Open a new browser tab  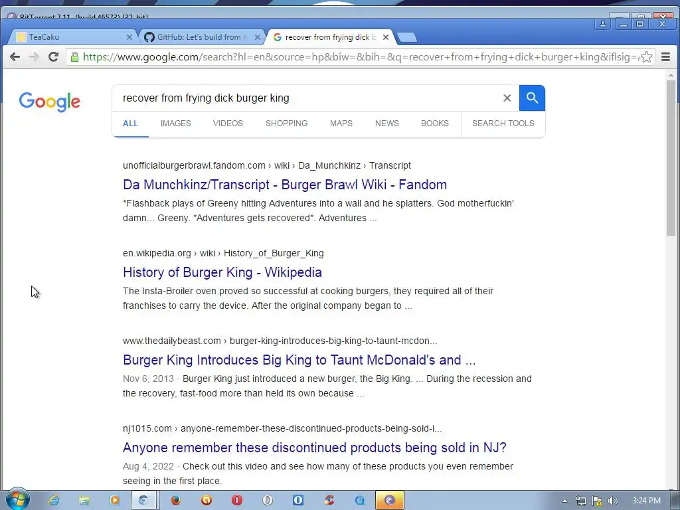407,38
